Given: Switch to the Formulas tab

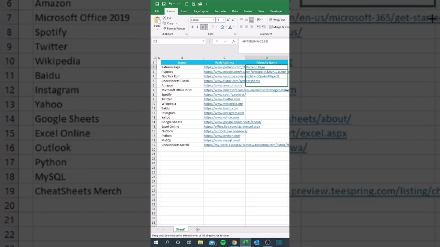Looking at the screenshot, I should (x=220, y=11).
